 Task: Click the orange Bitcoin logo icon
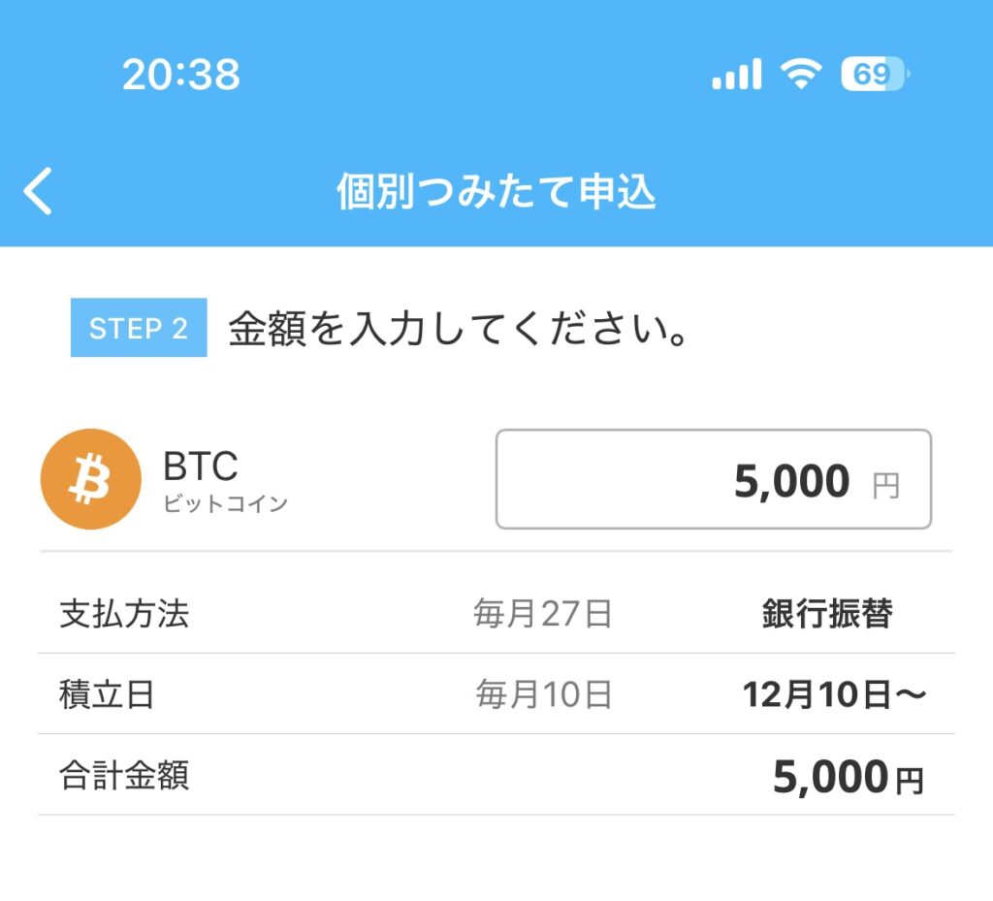(x=90, y=479)
